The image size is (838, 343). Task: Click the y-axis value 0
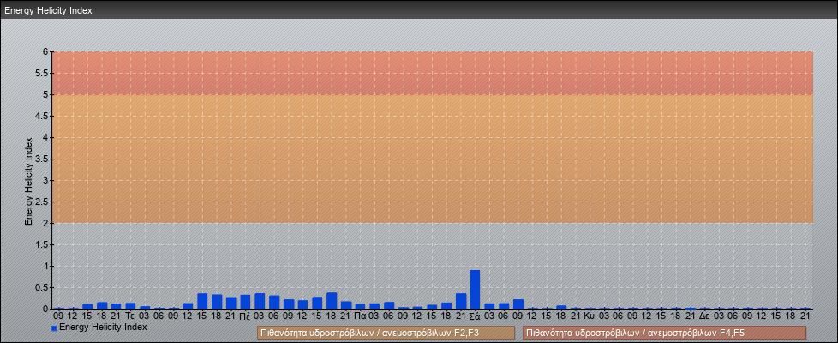coord(46,309)
